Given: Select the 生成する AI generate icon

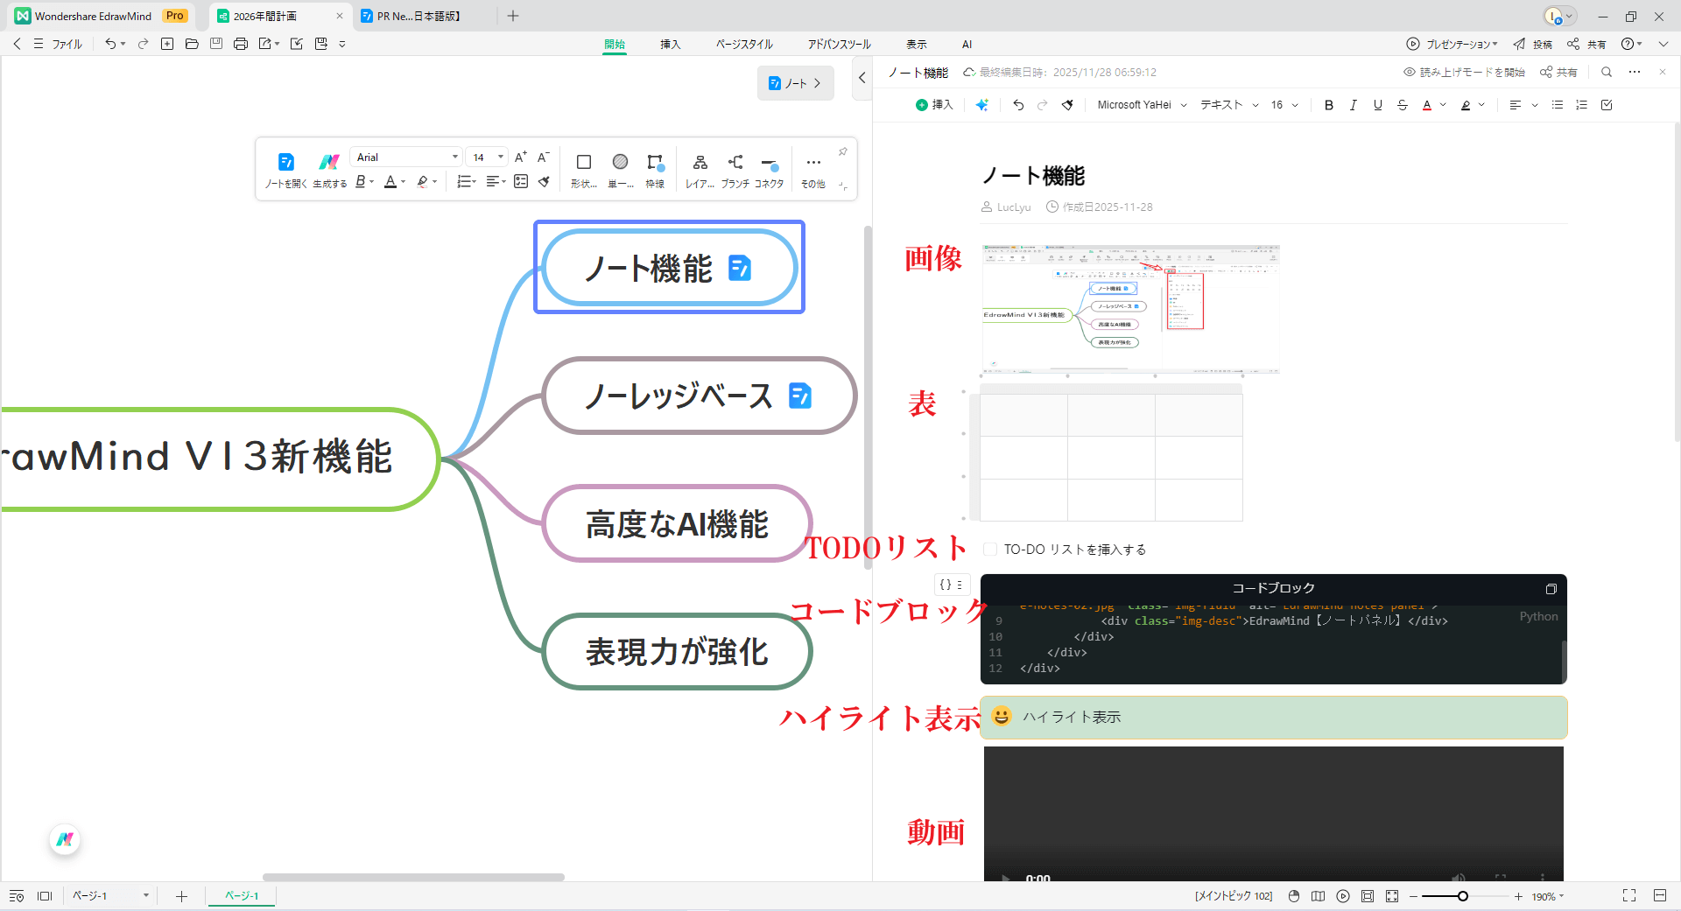Looking at the screenshot, I should click(328, 168).
